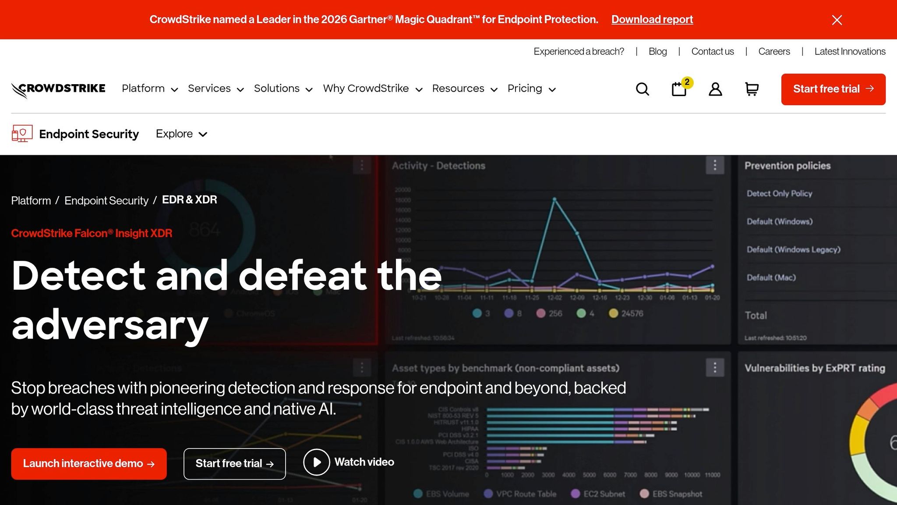This screenshot has height=505, width=897.
Task: Open the Careers link
Action: pos(774,52)
